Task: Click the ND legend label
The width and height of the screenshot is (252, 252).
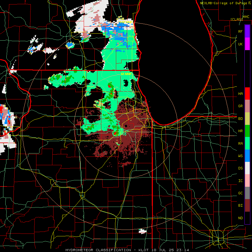Action: [x=241, y=218]
